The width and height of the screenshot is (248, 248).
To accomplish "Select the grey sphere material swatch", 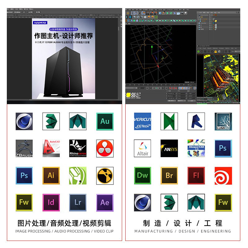I will (x=138, y=95).
